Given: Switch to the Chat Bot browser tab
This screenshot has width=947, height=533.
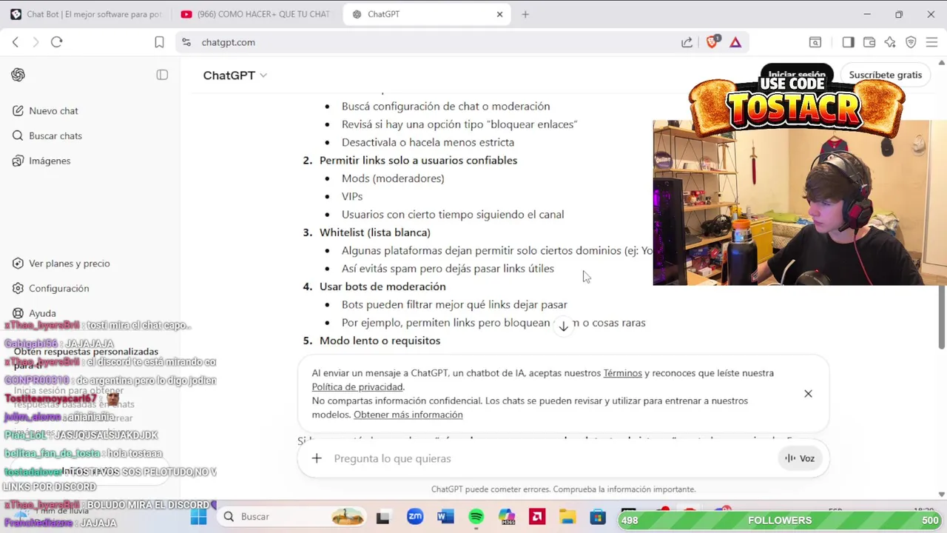Looking at the screenshot, I should click(86, 14).
